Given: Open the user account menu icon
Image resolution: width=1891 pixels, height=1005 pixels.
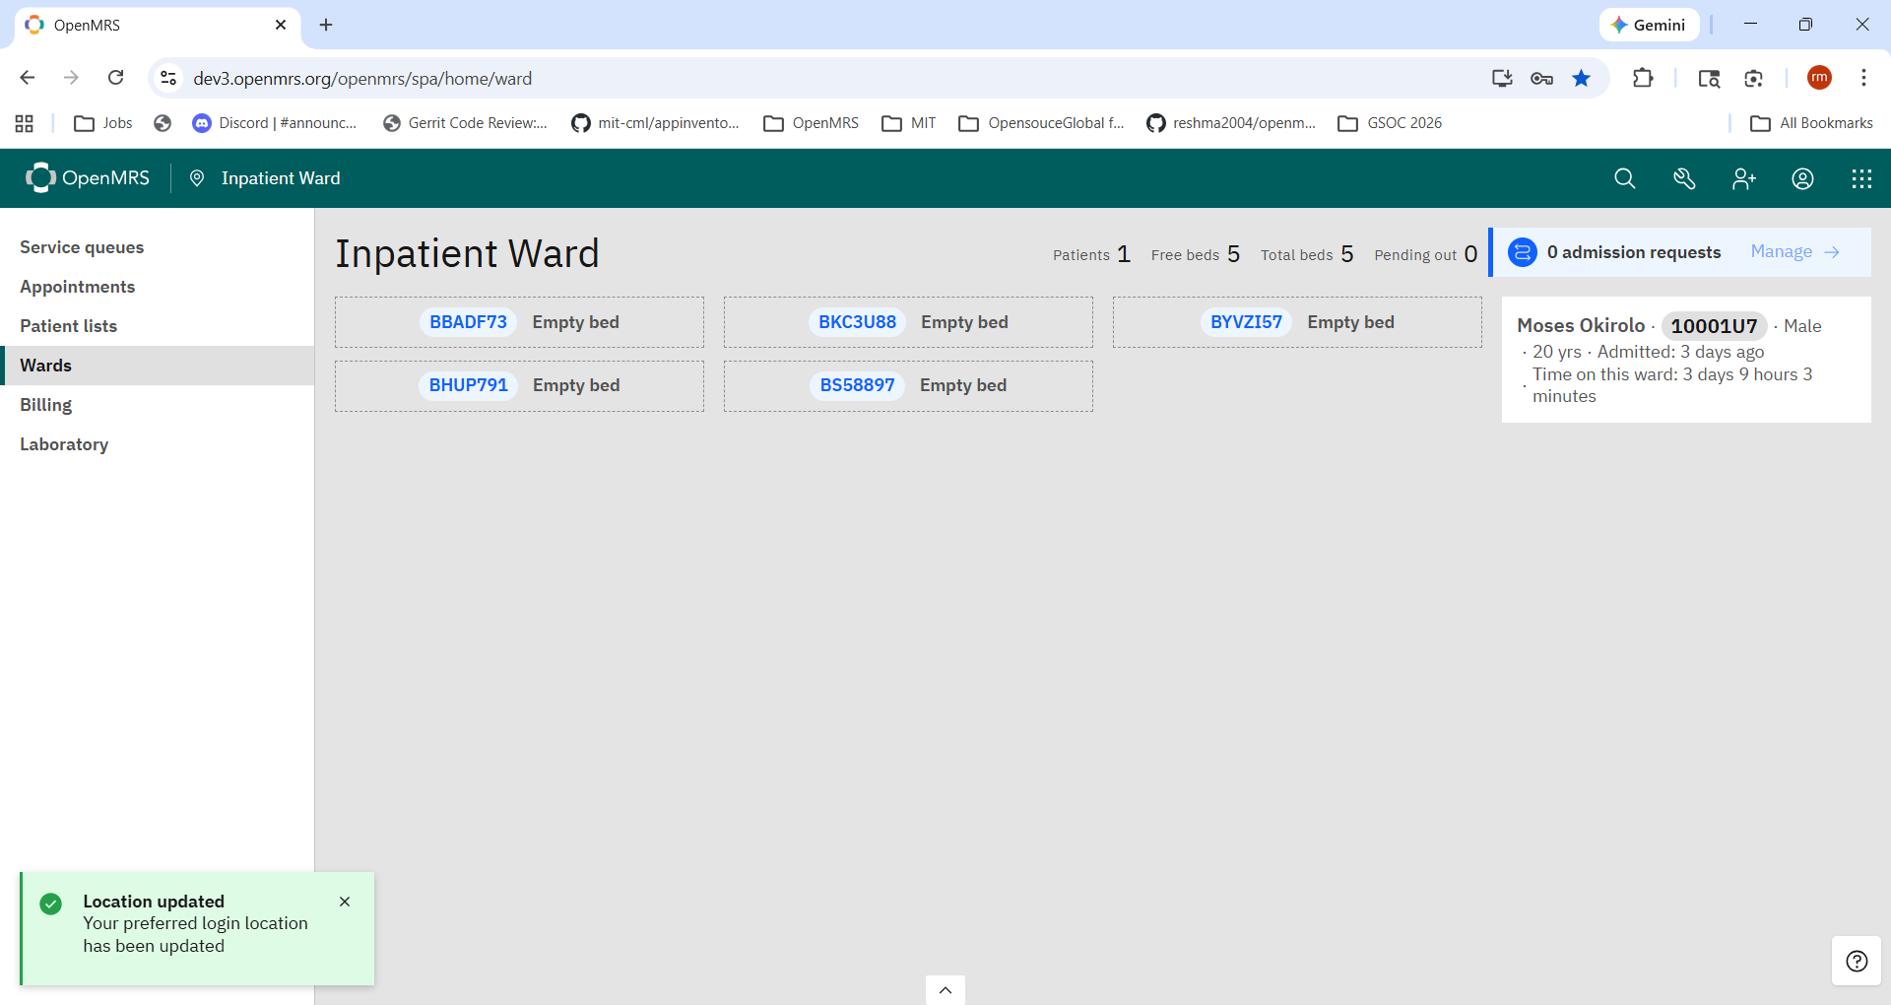Looking at the screenshot, I should pos(1802,178).
